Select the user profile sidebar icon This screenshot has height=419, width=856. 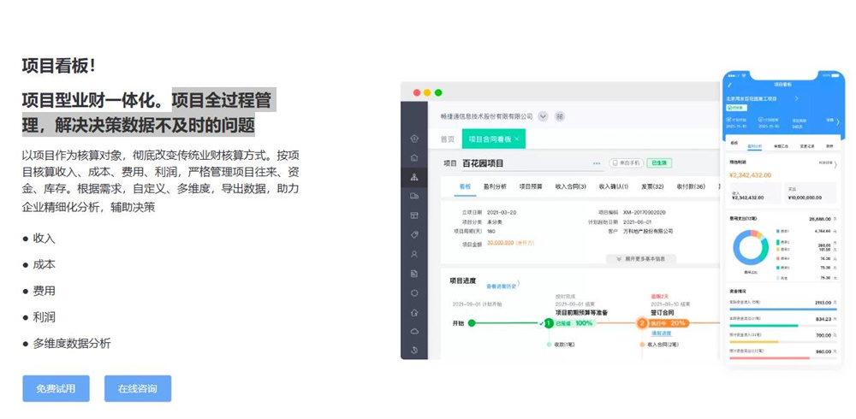point(414,254)
